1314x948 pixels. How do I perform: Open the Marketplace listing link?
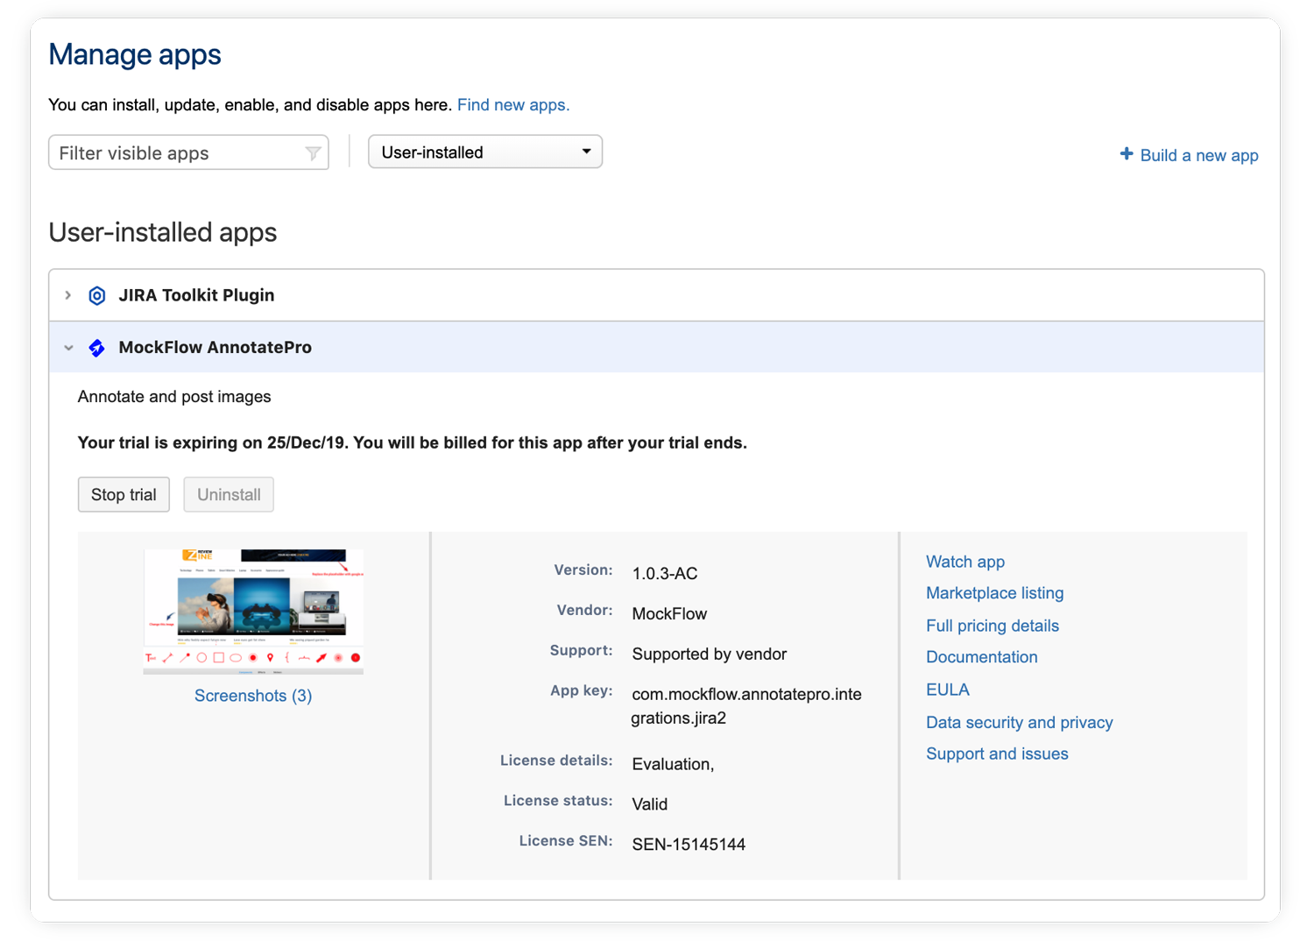coord(995,593)
